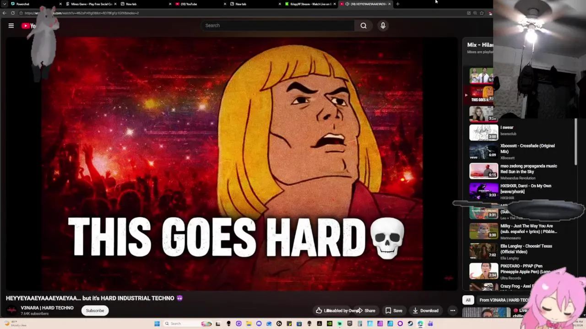Like the video with thumbs-up
The image size is (586, 329).
(x=319, y=311)
